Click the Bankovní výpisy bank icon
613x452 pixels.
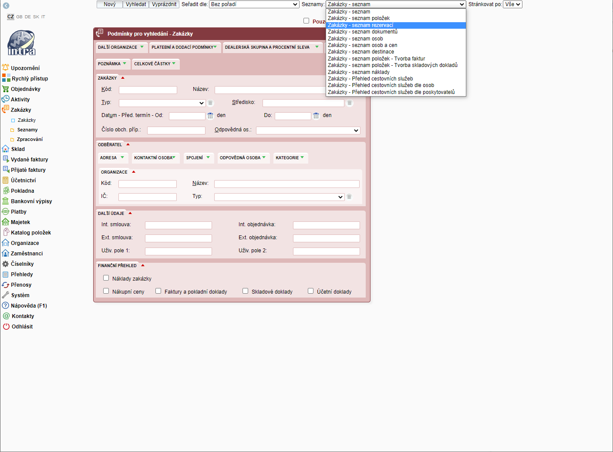point(6,201)
